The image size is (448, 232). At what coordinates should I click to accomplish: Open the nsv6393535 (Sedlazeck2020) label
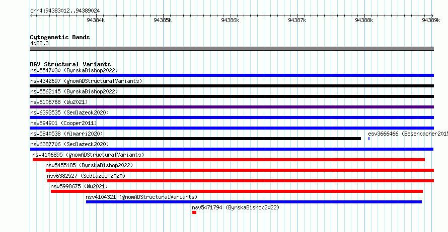pyautogui.click(x=69, y=112)
